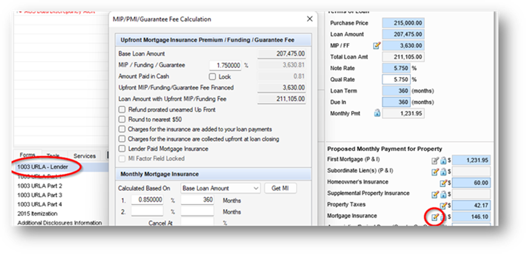Click the Cancel At percent field

click(x=198, y=222)
